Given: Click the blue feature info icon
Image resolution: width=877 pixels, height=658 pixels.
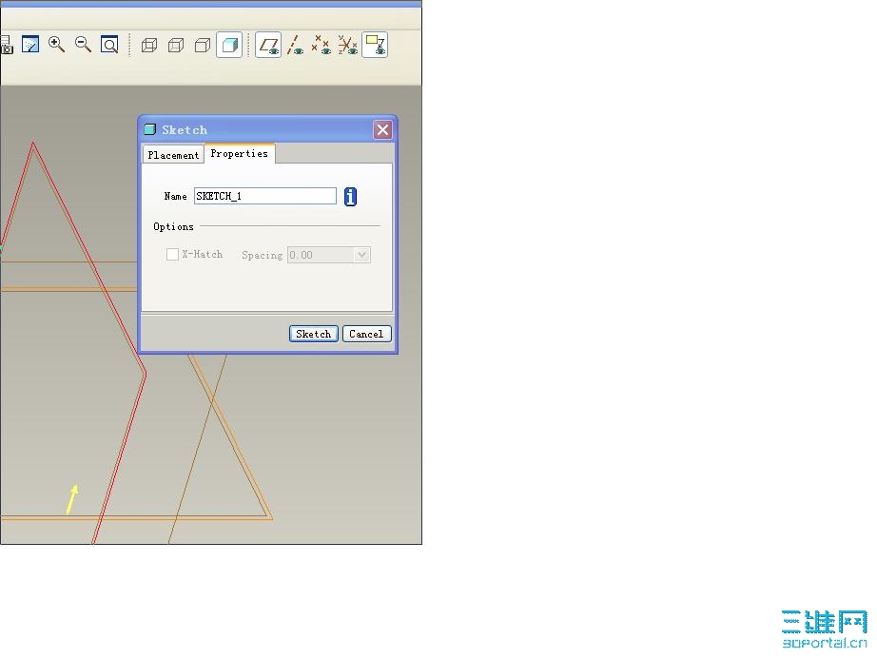Looking at the screenshot, I should coord(350,196).
